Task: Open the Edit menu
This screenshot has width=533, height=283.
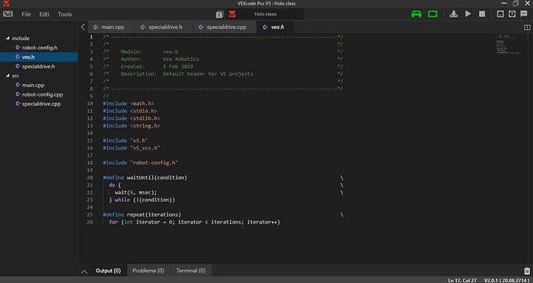Action: pyautogui.click(x=44, y=14)
